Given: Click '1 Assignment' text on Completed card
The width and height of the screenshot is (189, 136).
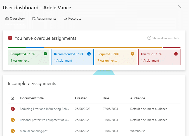Looking at the screenshot, I should tap(20, 60).
